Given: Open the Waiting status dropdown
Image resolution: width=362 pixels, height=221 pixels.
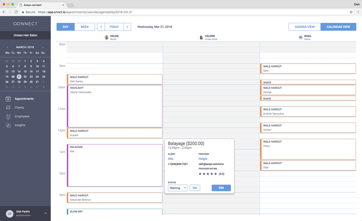Looking at the screenshot, I should (178, 188).
